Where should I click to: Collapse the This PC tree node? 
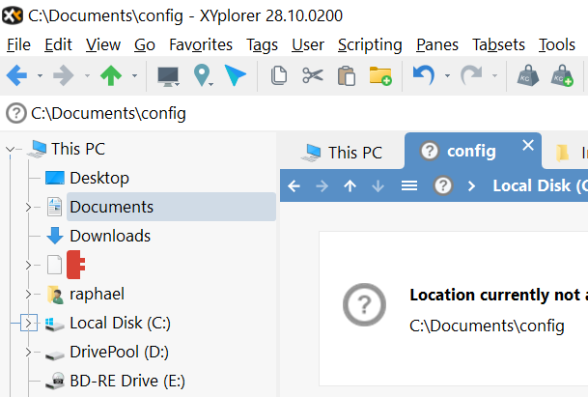pos(11,149)
